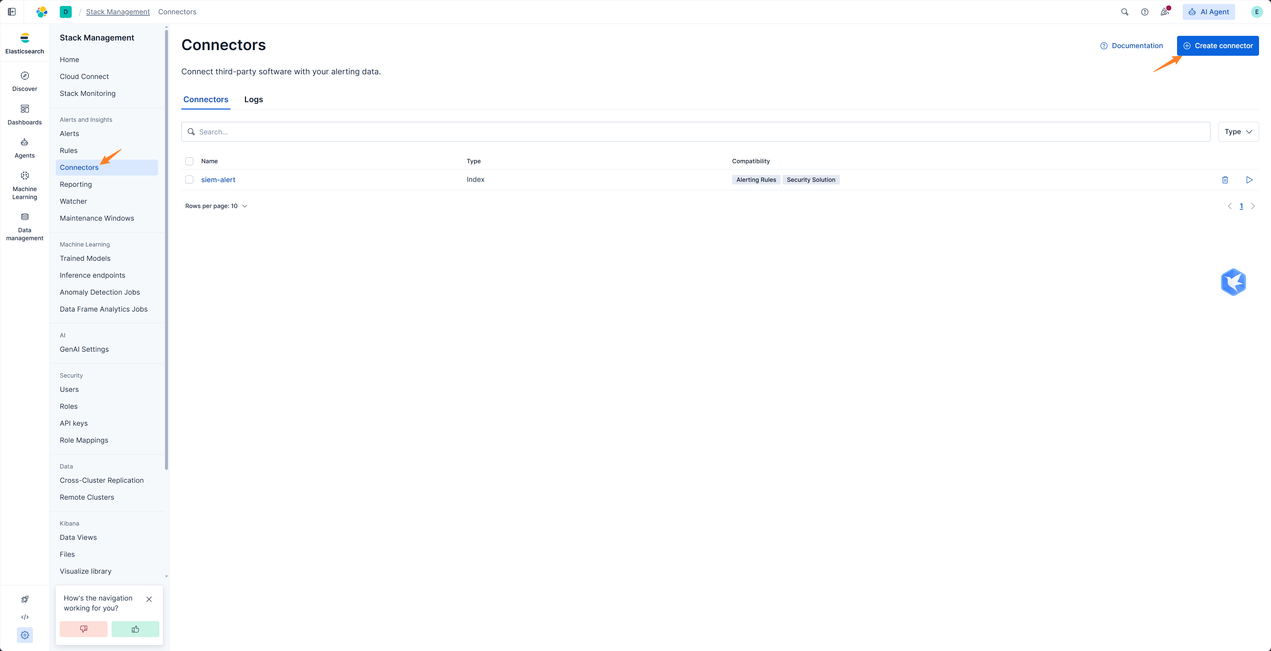
Task: Expand the Rows per page selector
Action: click(x=216, y=206)
